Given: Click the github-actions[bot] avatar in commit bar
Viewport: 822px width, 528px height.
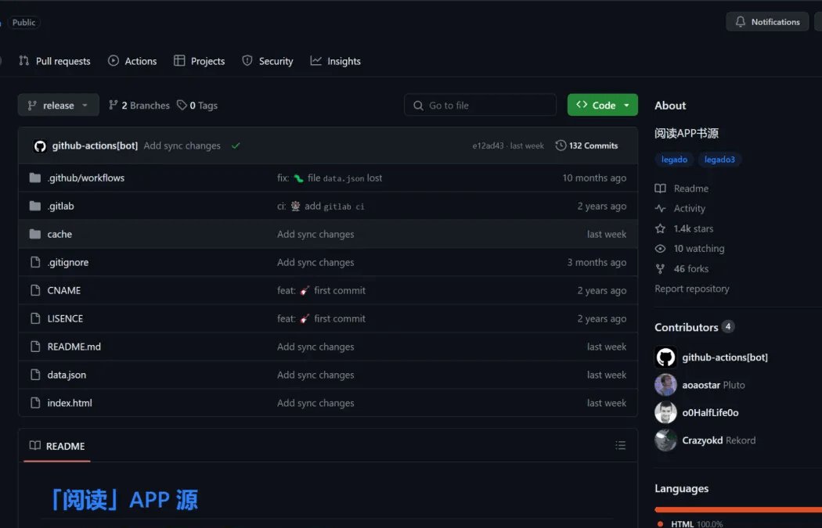Looking at the screenshot, I should [40, 146].
